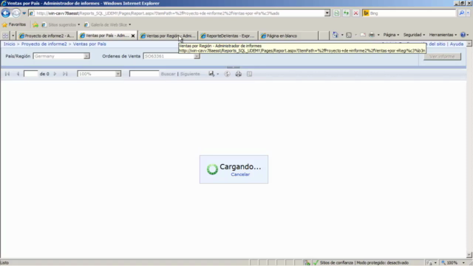Go to the next report page icon

click(x=55, y=74)
